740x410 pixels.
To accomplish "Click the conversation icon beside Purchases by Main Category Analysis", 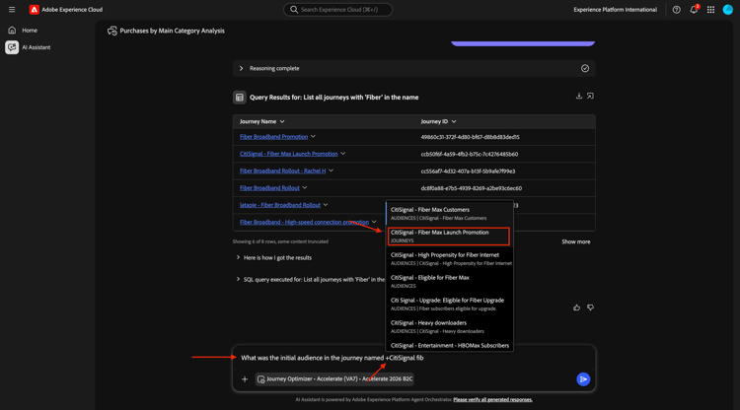I will (111, 31).
